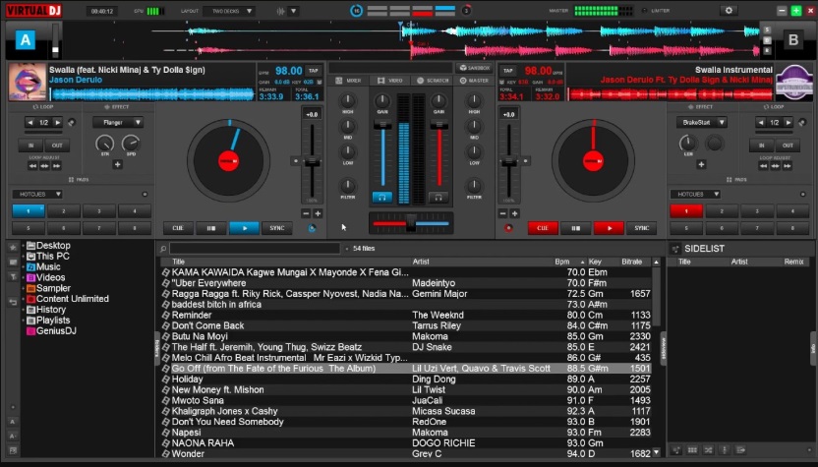Viewport: 818px width, 467px height.
Task: Open the BrakeStart effect dropdown
Action: [x=702, y=123]
